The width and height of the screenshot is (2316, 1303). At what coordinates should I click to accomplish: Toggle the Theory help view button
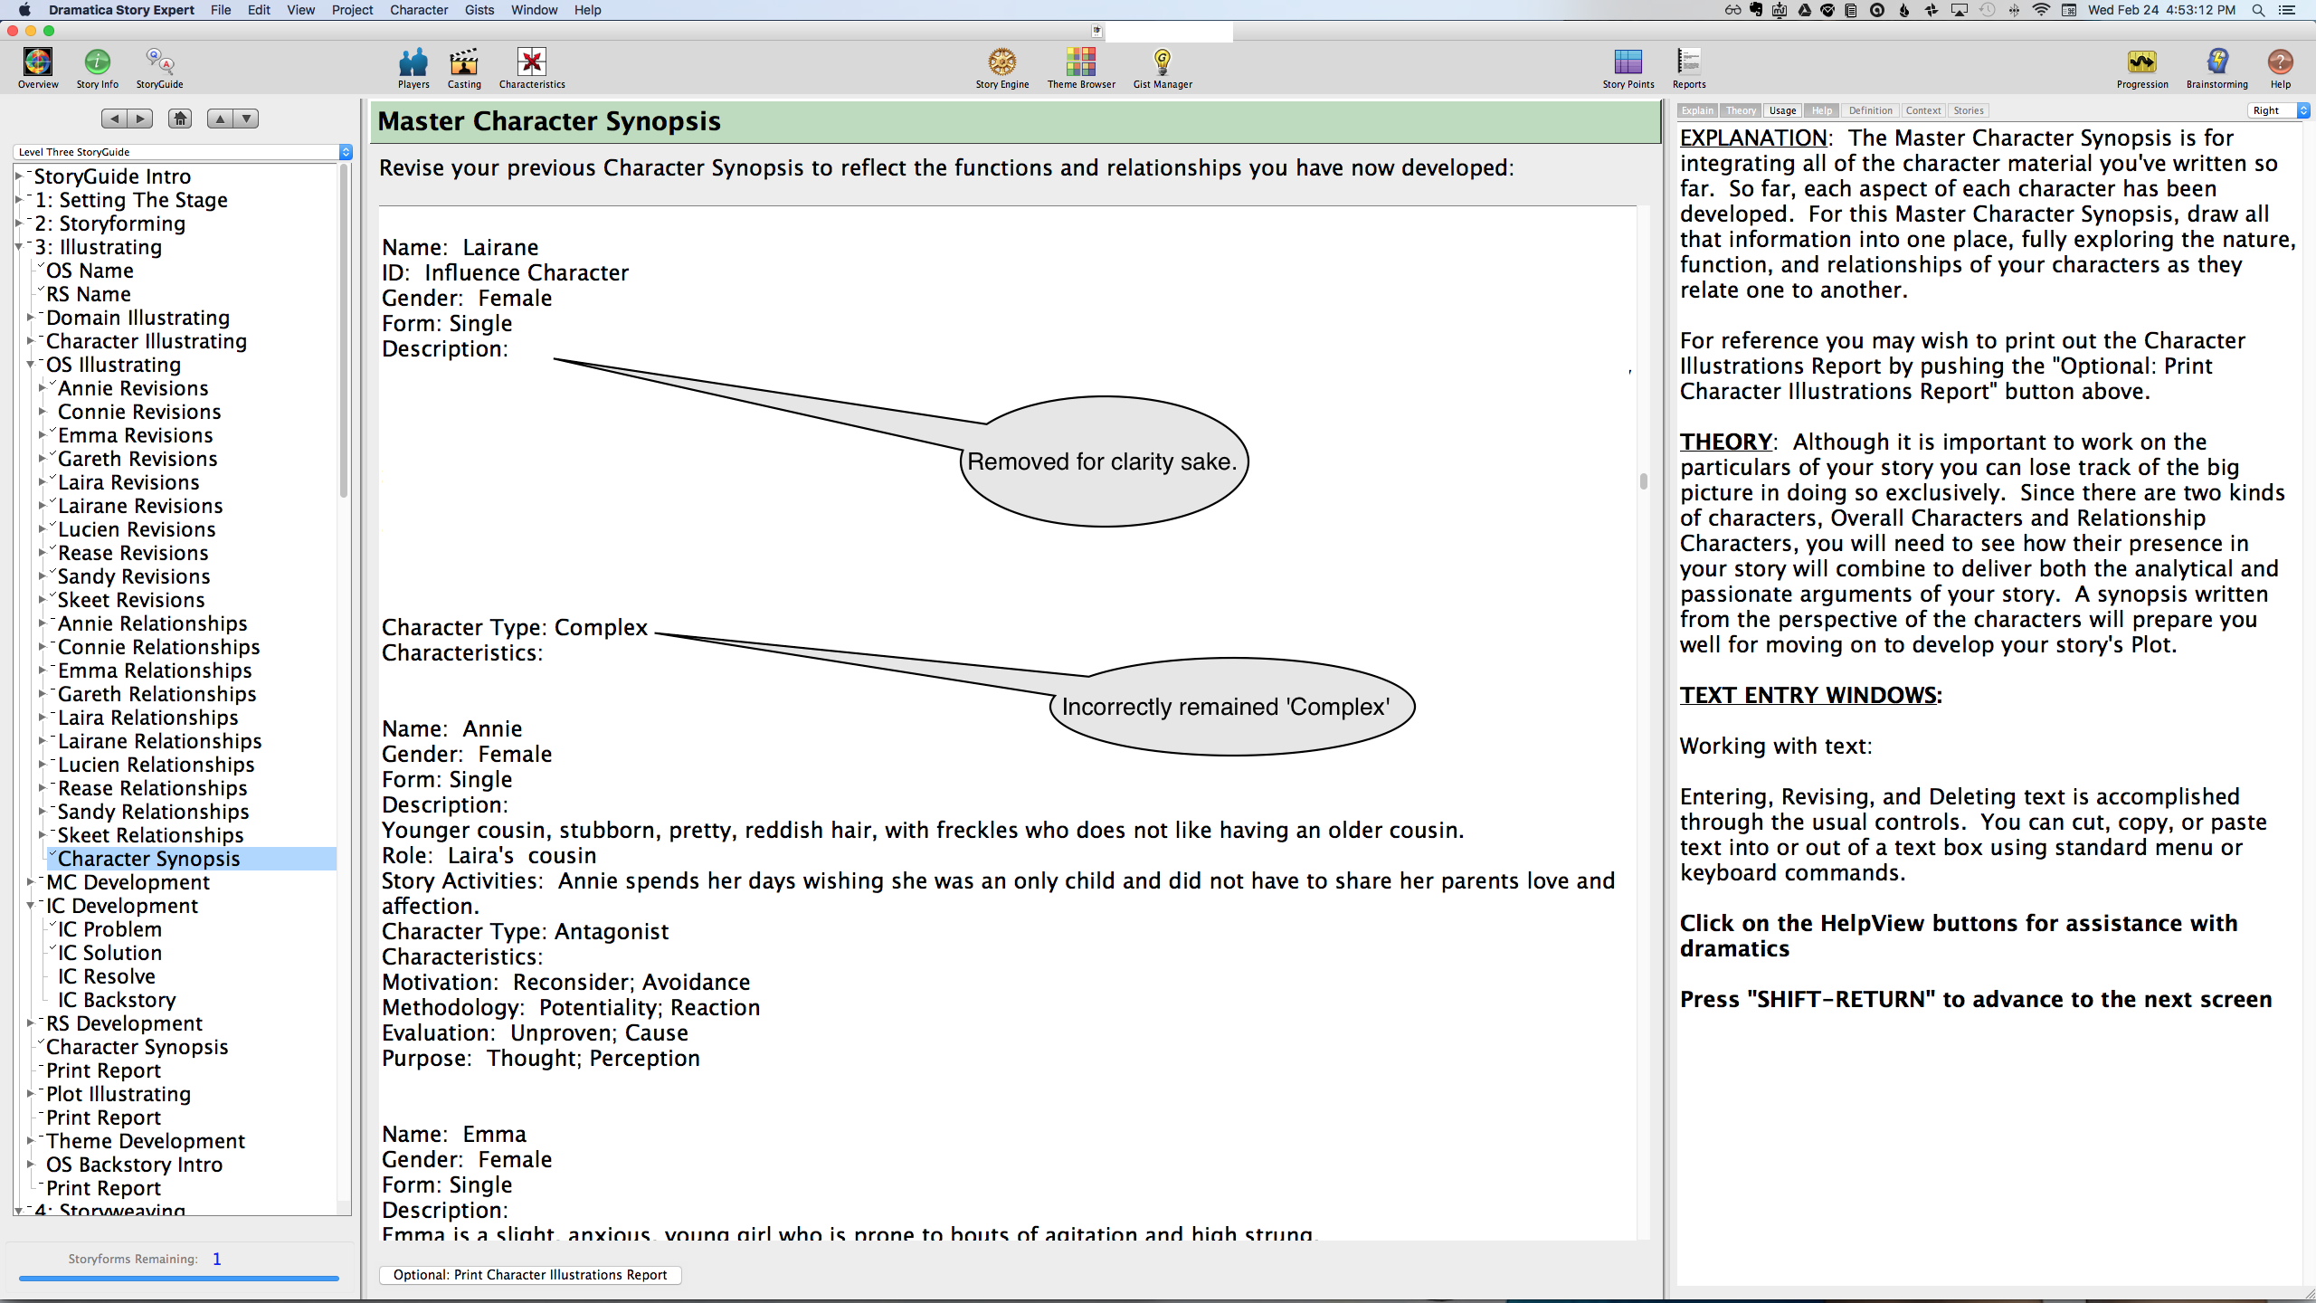[1740, 110]
